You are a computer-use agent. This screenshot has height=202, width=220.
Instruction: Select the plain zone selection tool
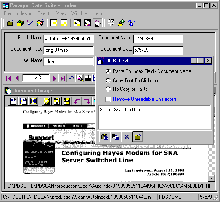pyautogui.click(x=77, y=23)
